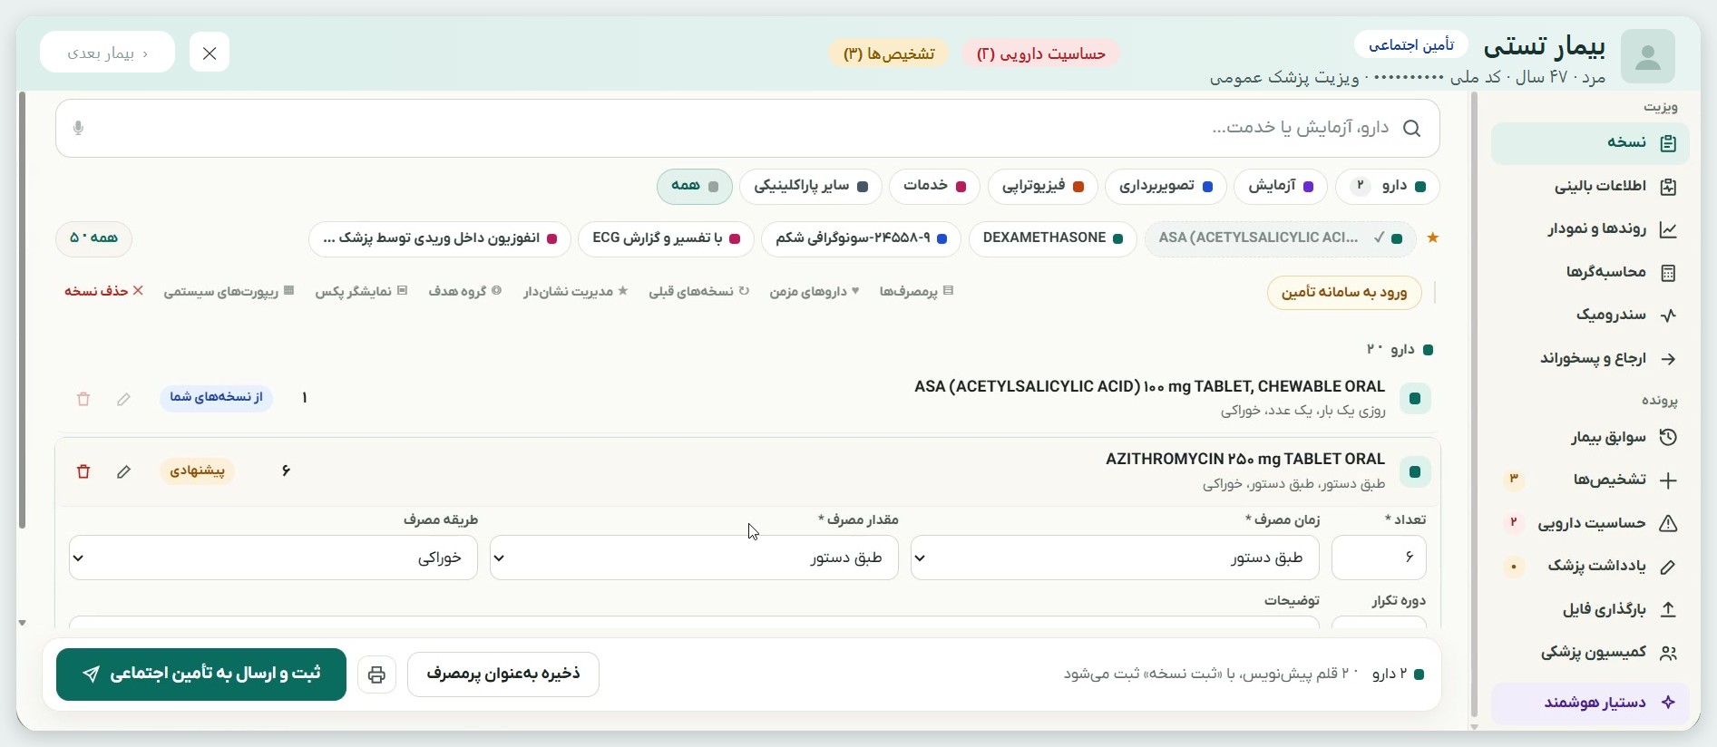
Task: Start voice input with the microphone icon
Action: point(78,128)
